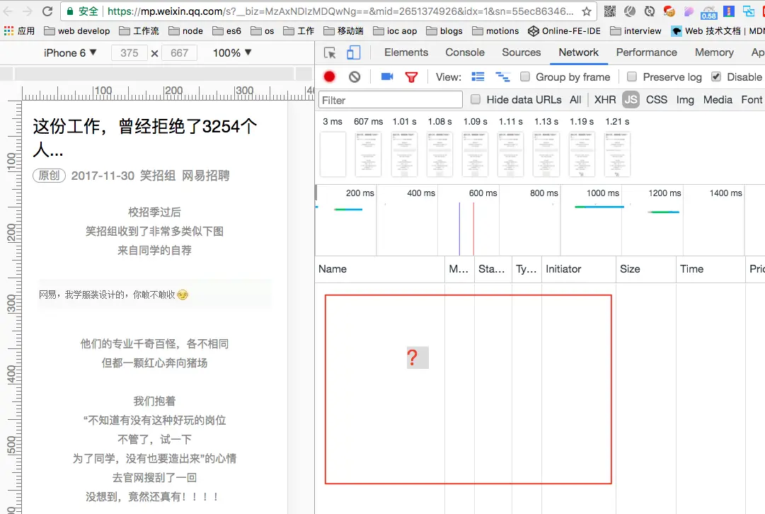This screenshot has width=765, height=514.
Task: Open the blogs bookmarks folder
Action: point(444,30)
